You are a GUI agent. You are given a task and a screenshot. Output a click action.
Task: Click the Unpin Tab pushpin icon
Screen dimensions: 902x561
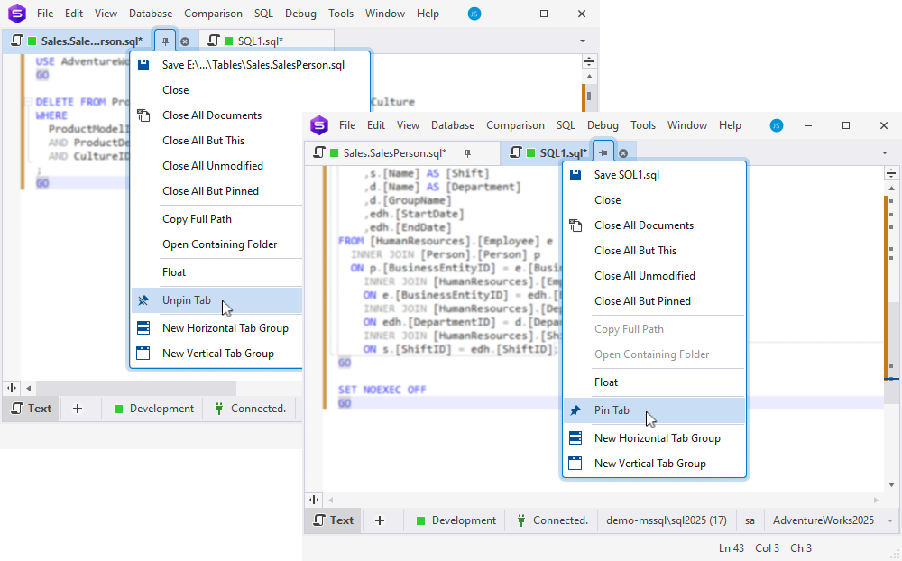[143, 300]
